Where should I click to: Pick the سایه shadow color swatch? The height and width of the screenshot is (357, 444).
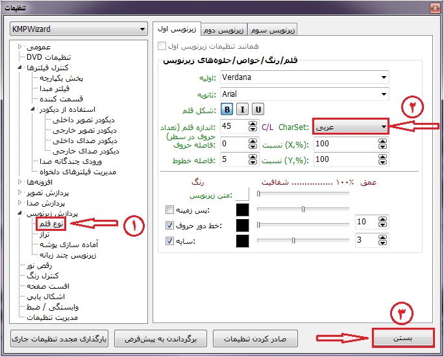[242, 241]
